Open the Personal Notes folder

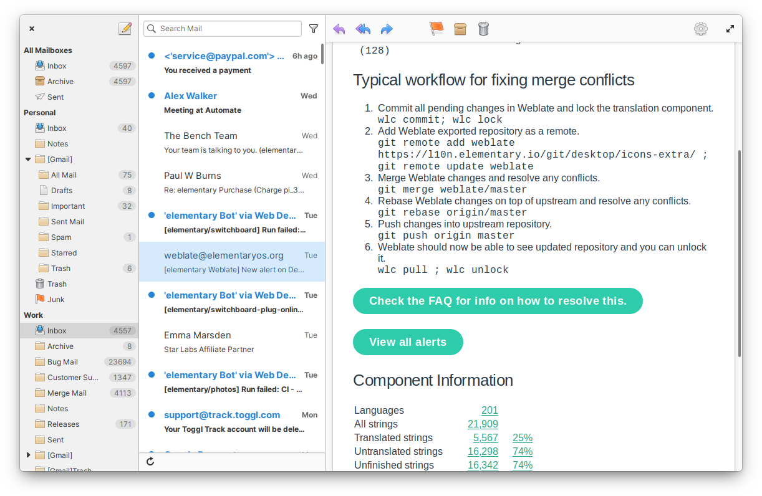pyautogui.click(x=79, y=144)
